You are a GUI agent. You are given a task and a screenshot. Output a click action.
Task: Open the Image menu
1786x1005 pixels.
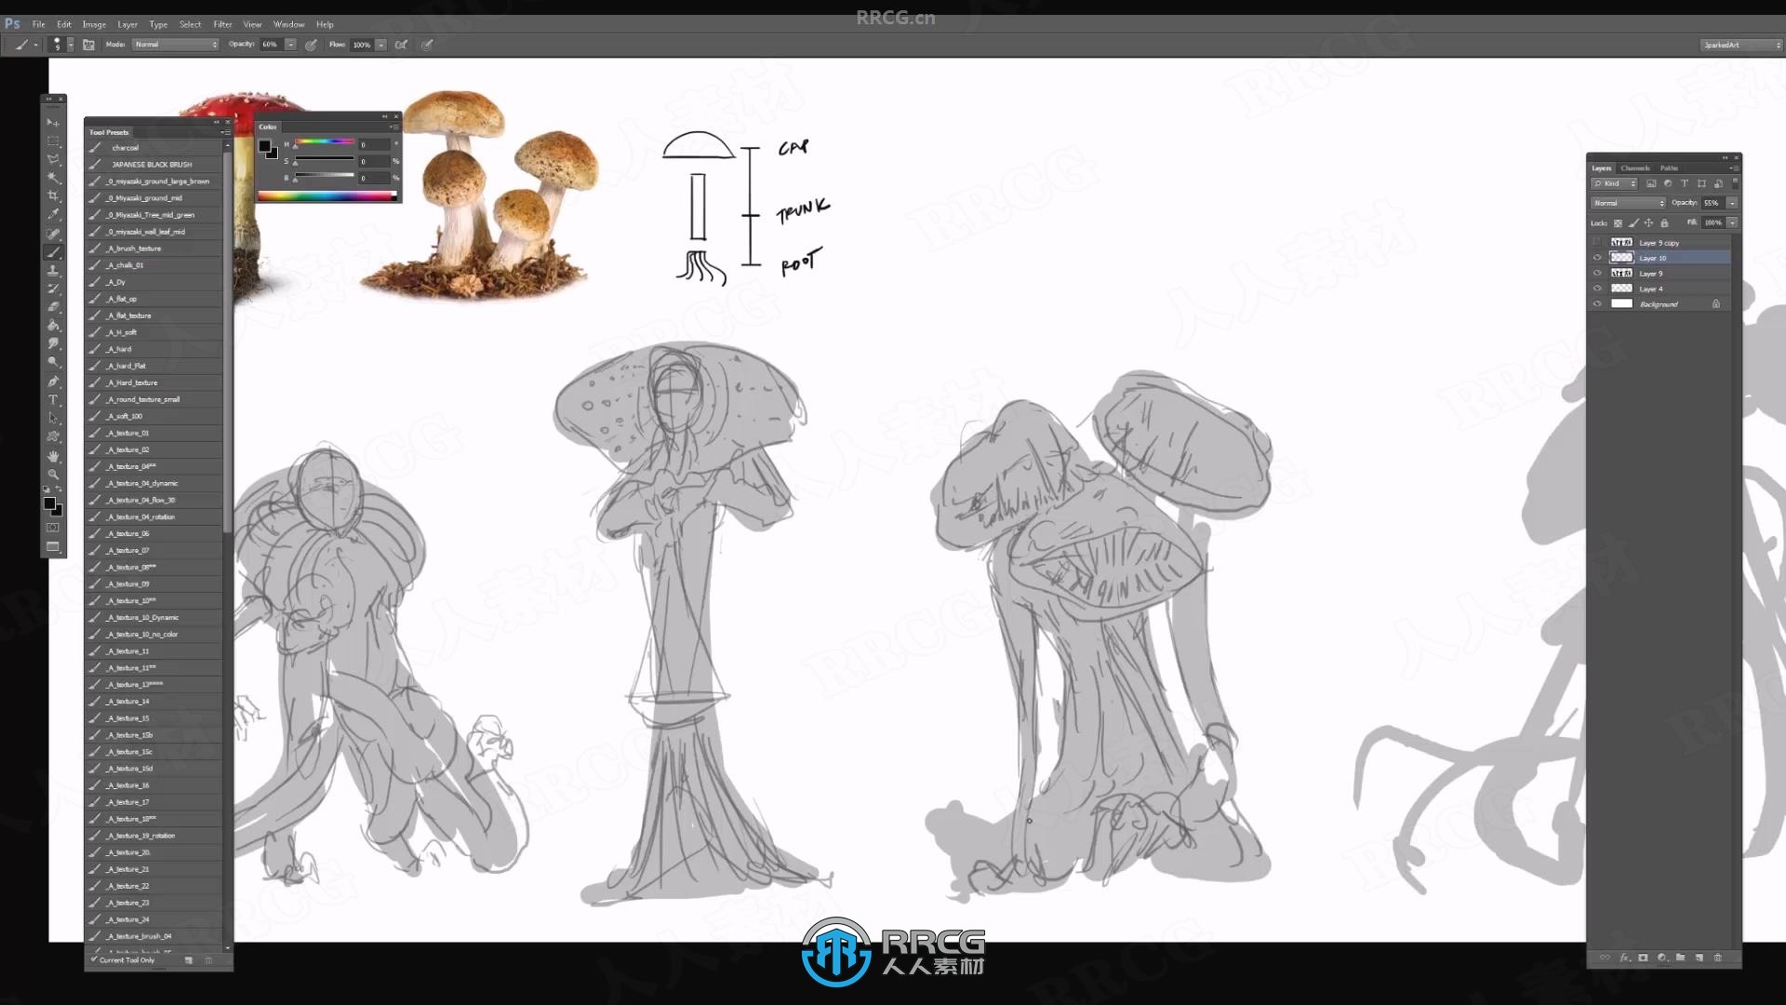pyautogui.click(x=94, y=24)
